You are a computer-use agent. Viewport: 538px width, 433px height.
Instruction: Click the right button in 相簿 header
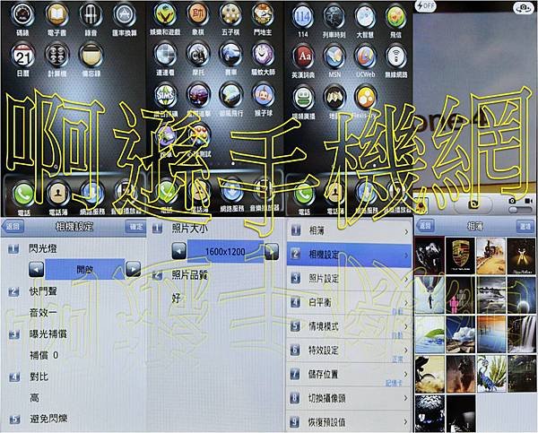[525, 226]
